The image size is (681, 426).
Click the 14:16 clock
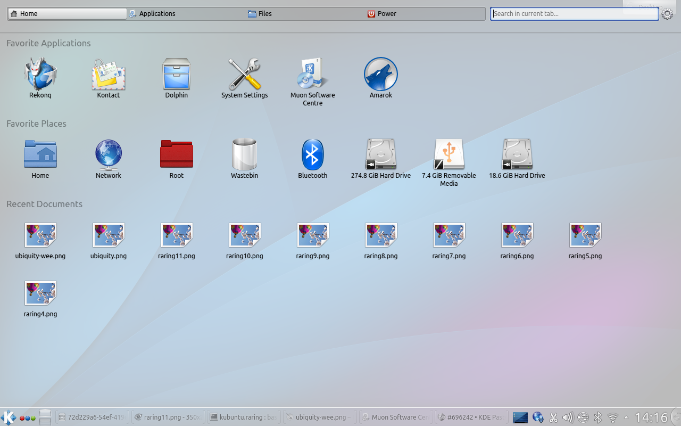651,417
